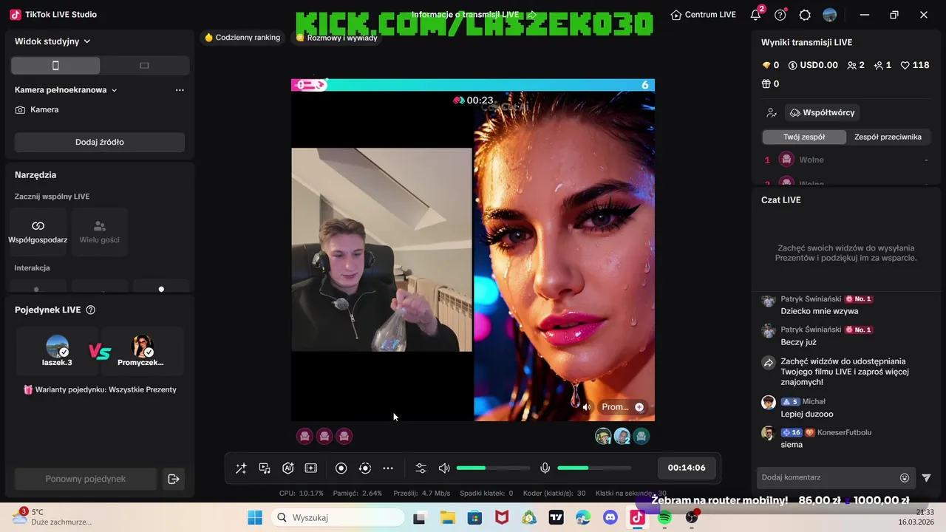
Task: Open Codzienny ranking tag
Action: [x=242, y=38]
